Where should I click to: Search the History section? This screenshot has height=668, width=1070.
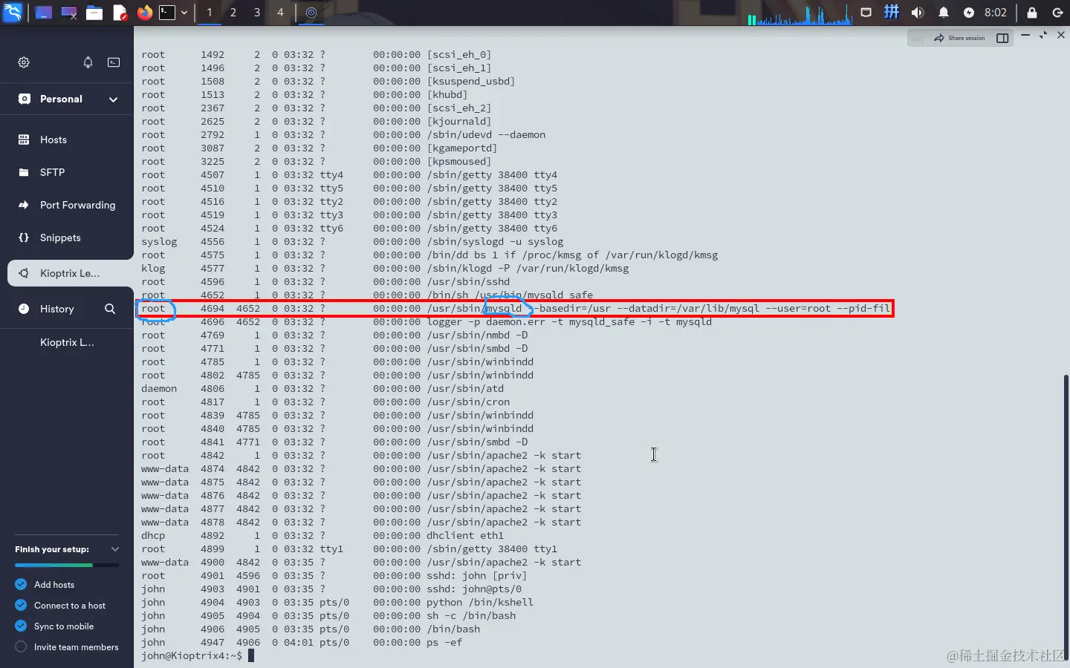[110, 309]
